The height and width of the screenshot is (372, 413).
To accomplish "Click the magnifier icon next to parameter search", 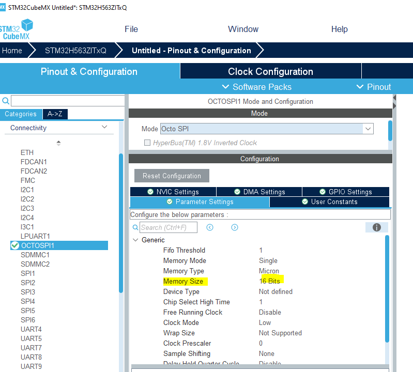I will pos(135,227).
